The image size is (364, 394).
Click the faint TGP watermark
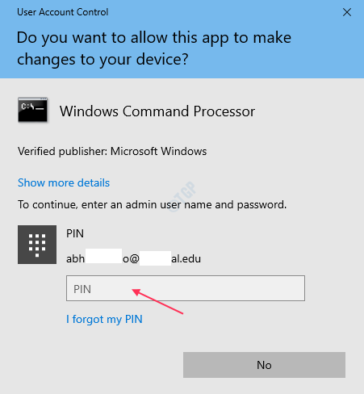182,196
